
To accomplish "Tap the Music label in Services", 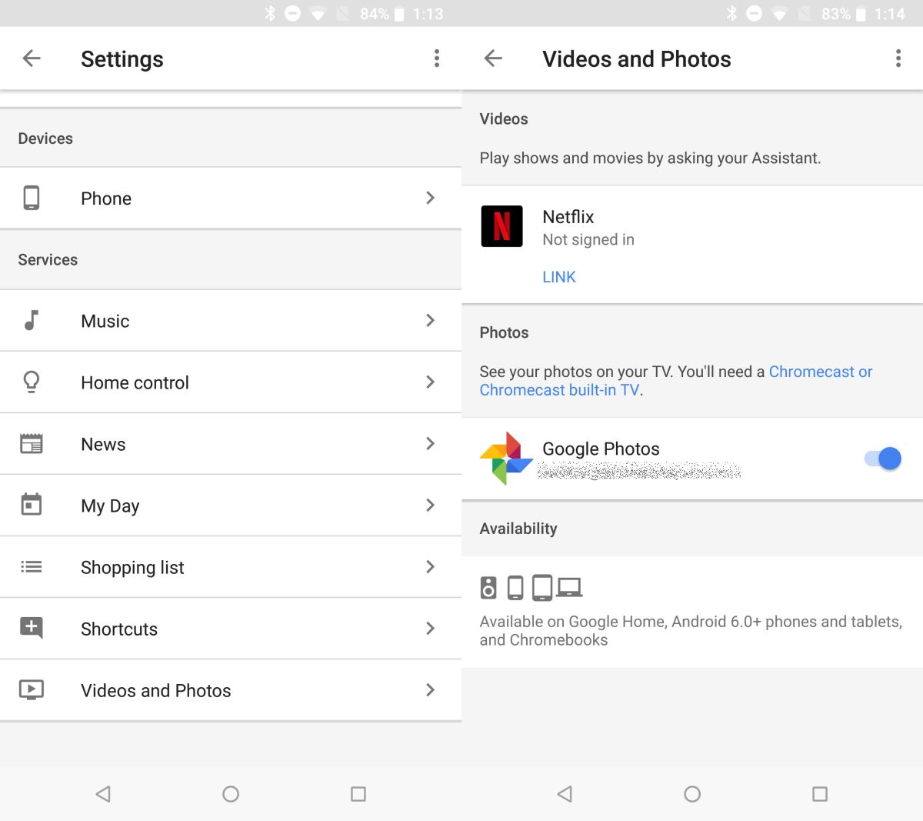I will click(105, 321).
